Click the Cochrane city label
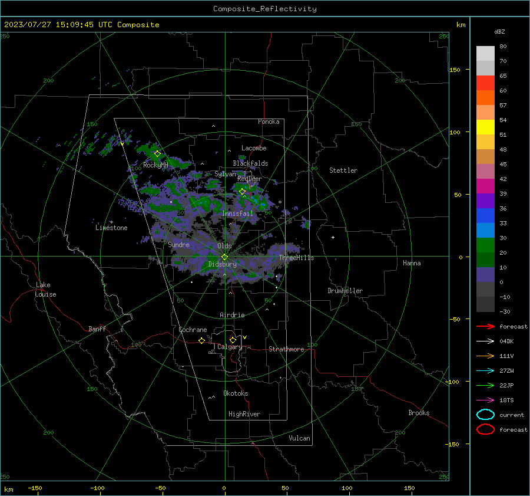Viewport: 530px width, 496px height. (x=193, y=330)
